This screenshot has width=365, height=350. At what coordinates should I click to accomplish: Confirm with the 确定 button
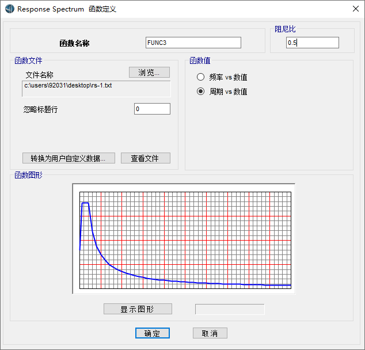point(153,333)
